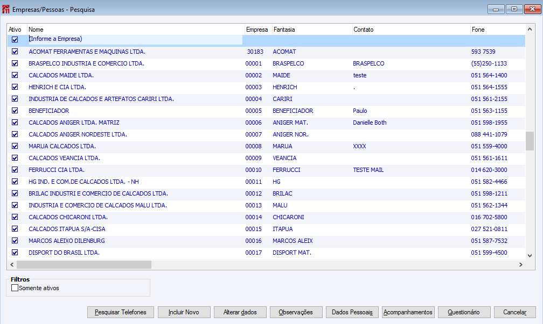Minimize the Empresas/Pessoas window

coord(496,9)
